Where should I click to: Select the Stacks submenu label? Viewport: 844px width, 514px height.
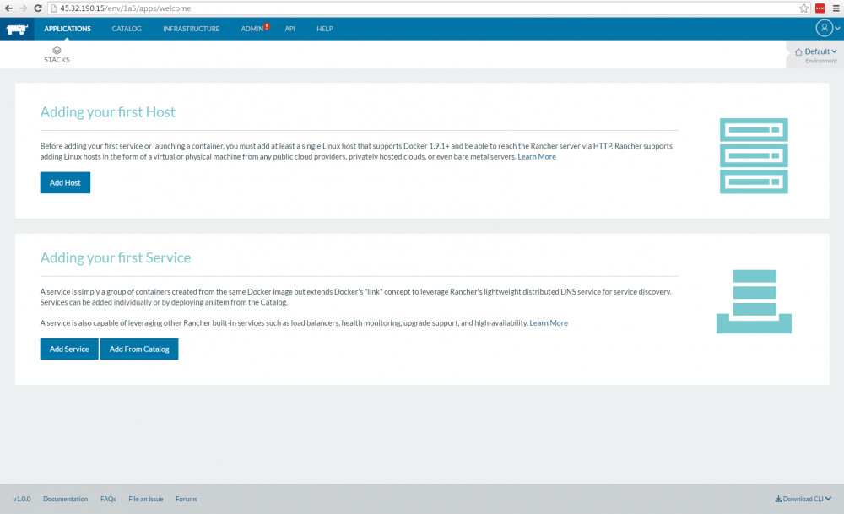pos(57,60)
